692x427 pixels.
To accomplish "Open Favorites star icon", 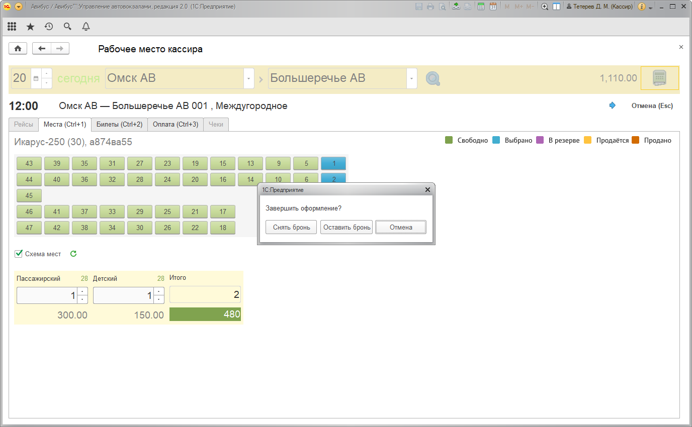I will point(30,27).
